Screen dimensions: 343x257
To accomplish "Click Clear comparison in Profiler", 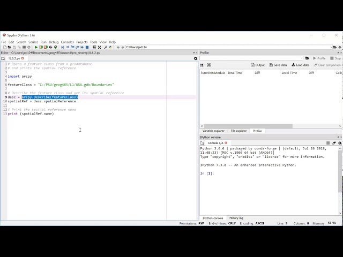I will pos(327,65).
